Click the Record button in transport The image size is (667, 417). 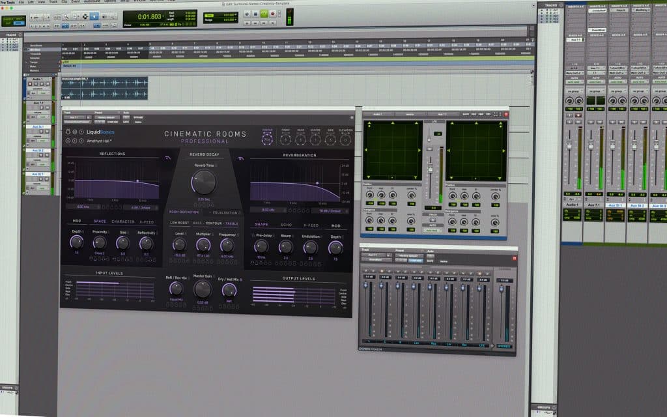tap(273, 14)
